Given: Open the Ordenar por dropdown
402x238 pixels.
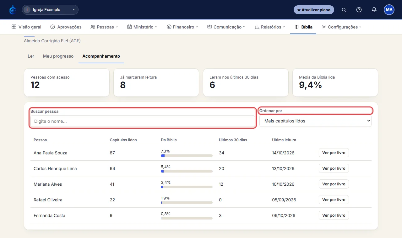Looking at the screenshot, I should click(x=315, y=121).
